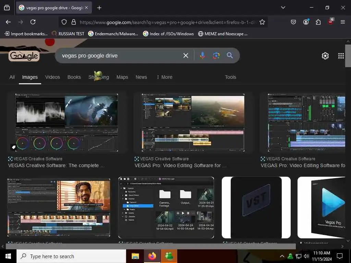This screenshot has width=351, height=263.
Task: Open the Windows Start menu
Action: click(x=8, y=256)
